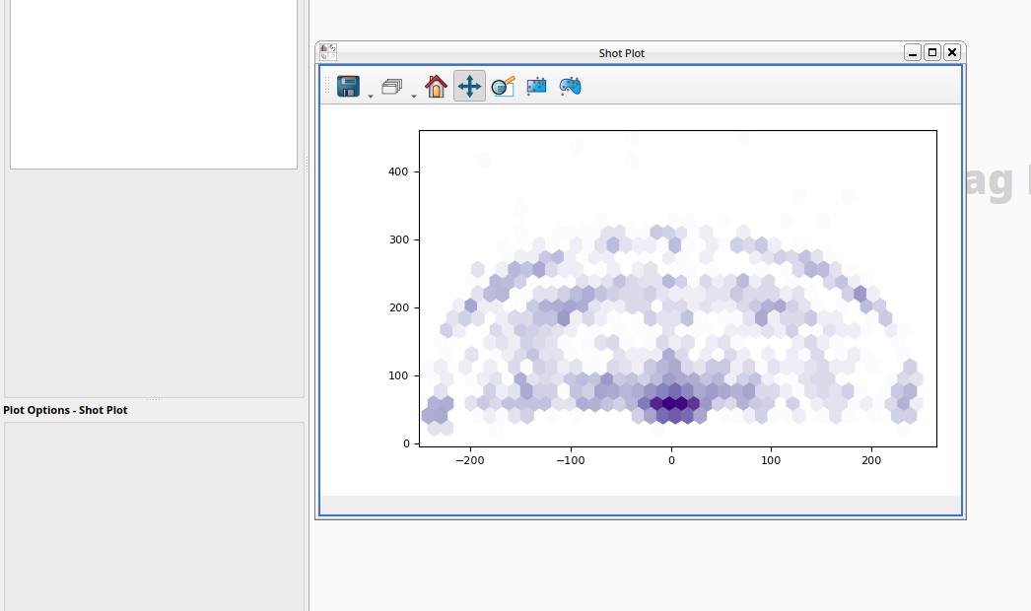Click the mini chart icon in the title bar
The height and width of the screenshot is (611, 1031).
[x=326, y=51]
